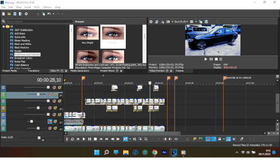Solo the bottom track in track list
The height and width of the screenshot is (160, 280).
[x=55, y=128]
